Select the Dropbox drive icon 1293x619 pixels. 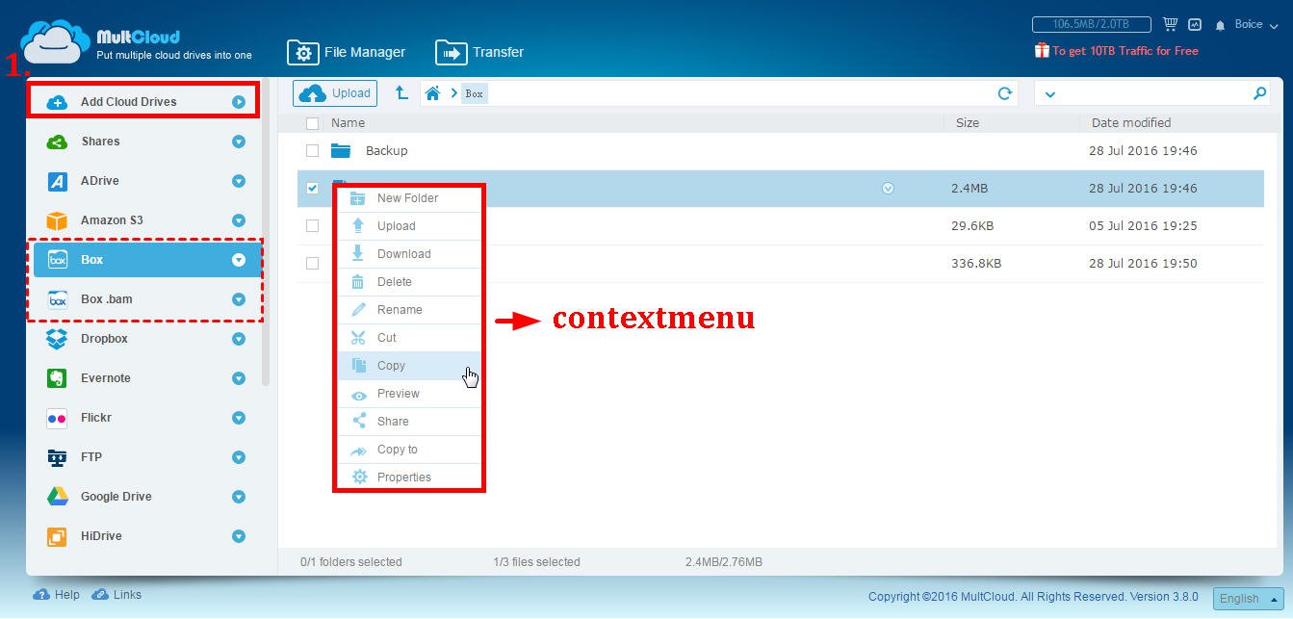tap(57, 339)
